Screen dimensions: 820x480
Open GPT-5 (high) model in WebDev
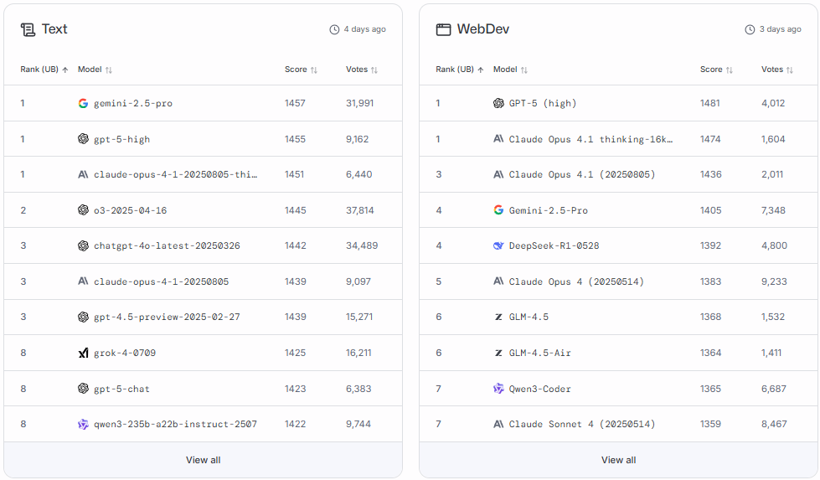pyautogui.click(x=543, y=103)
